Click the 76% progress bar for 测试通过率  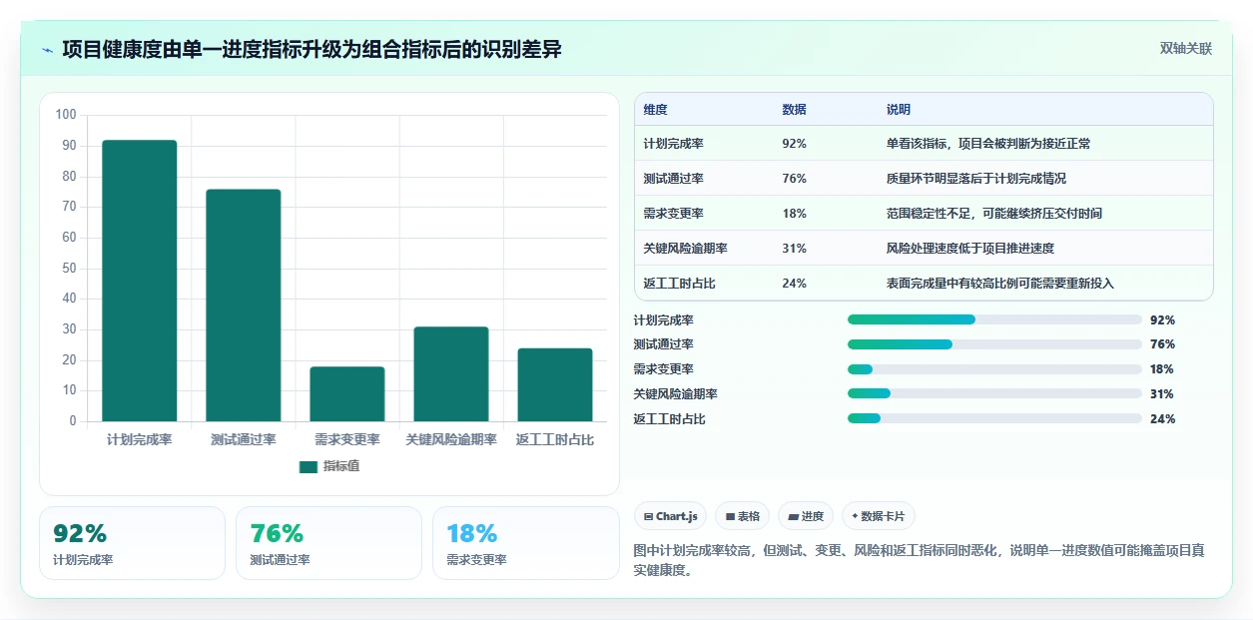(994, 344)
